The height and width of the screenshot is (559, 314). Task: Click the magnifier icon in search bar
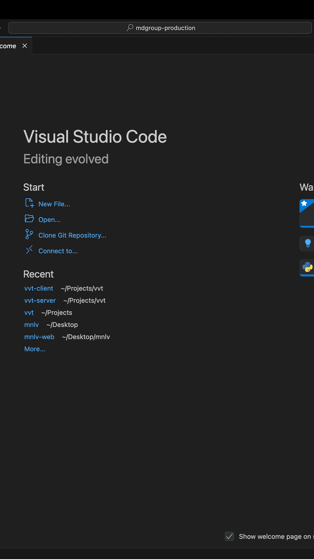click(x=130, y=28)
